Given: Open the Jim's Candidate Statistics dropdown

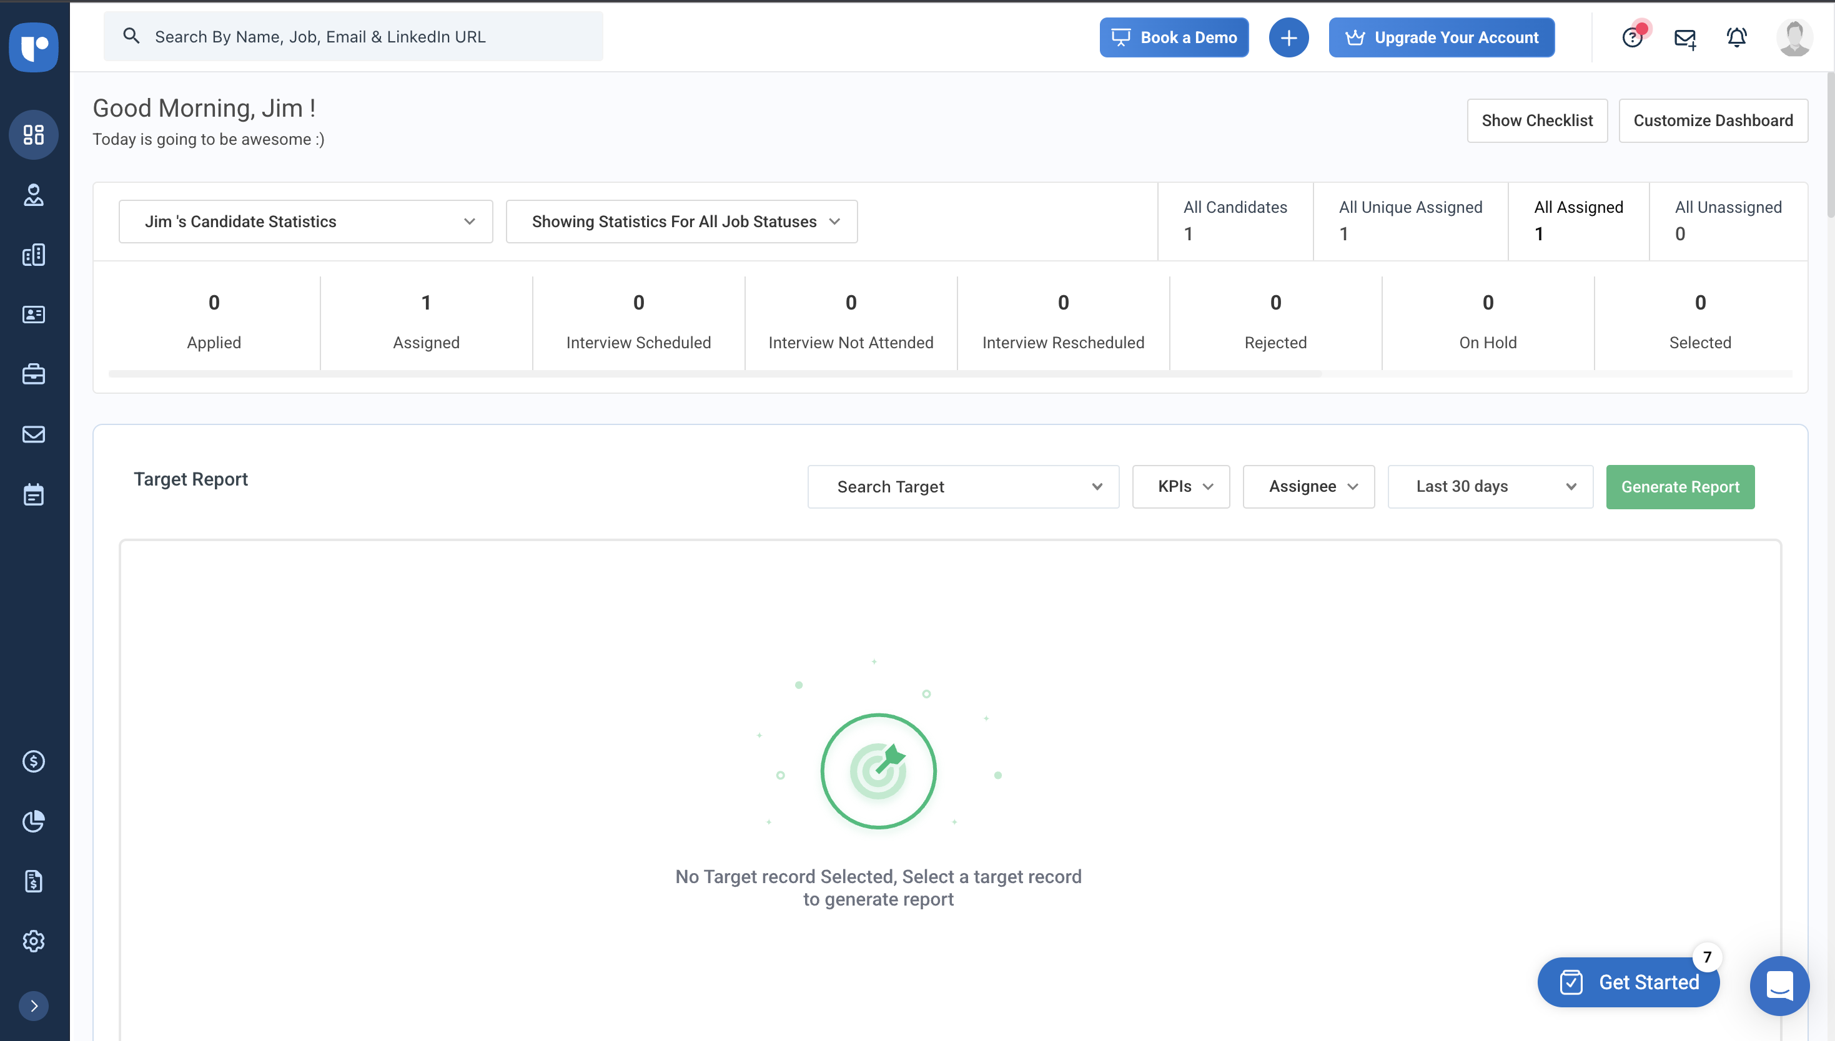Looking at the screenshot, I should (305, 221).
